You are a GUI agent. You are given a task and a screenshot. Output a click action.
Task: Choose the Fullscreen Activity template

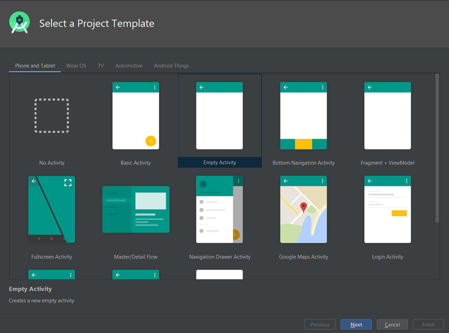(x=52, y=209)
